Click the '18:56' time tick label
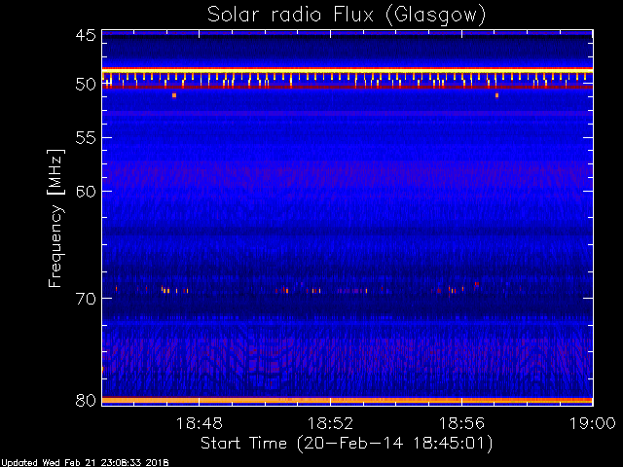623x467 pixels. tap(461, 423)
